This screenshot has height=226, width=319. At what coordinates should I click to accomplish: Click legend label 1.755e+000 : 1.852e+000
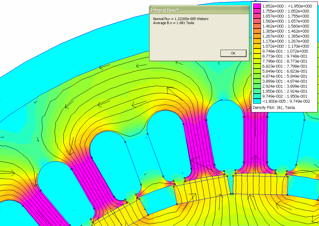(285, 11)
